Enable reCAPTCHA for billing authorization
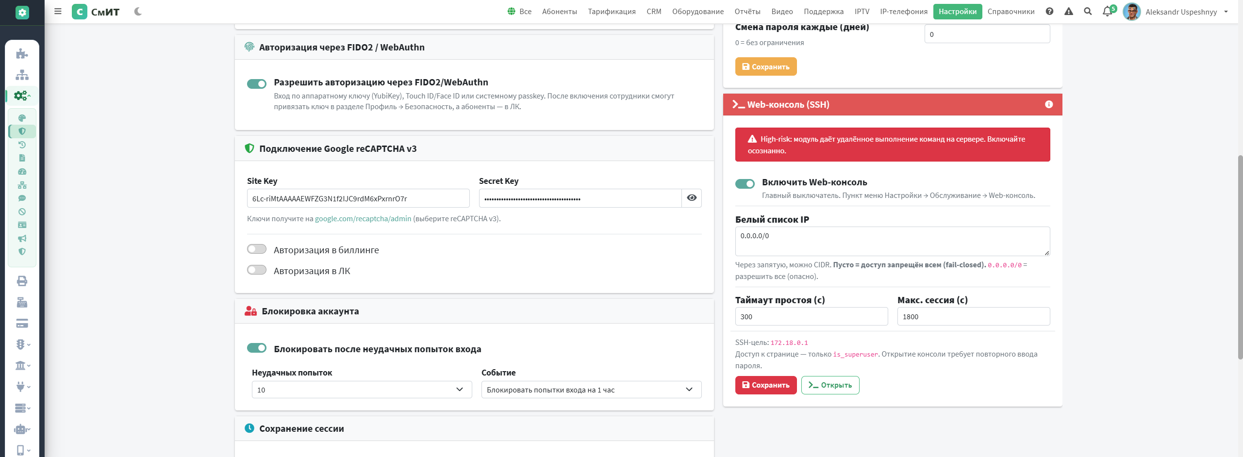Image resolution: width=1243 pixels, height=457 pixels. (257, 249)
